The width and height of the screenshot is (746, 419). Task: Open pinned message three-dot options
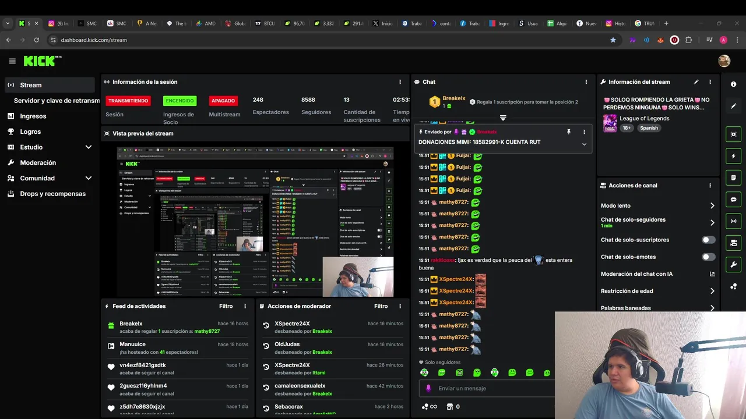coord(583,132)
